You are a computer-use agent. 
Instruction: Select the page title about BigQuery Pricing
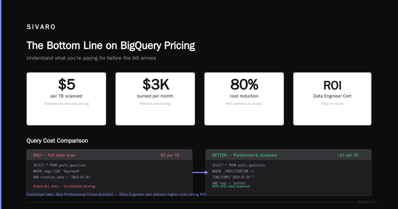pyautogui.click(x=111, y=45)
